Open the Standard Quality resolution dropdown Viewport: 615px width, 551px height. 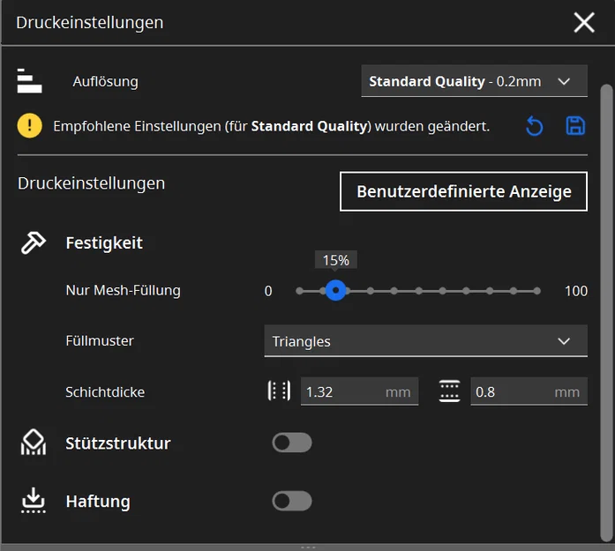pyautogui.click(x=474, y=82)
